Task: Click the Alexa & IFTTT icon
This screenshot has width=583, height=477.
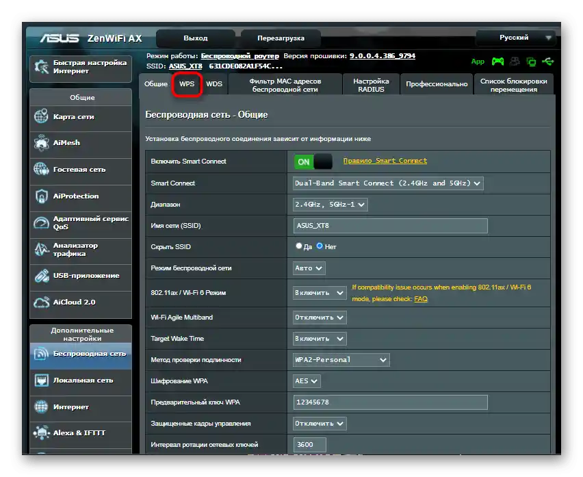Action: [41, 433]
